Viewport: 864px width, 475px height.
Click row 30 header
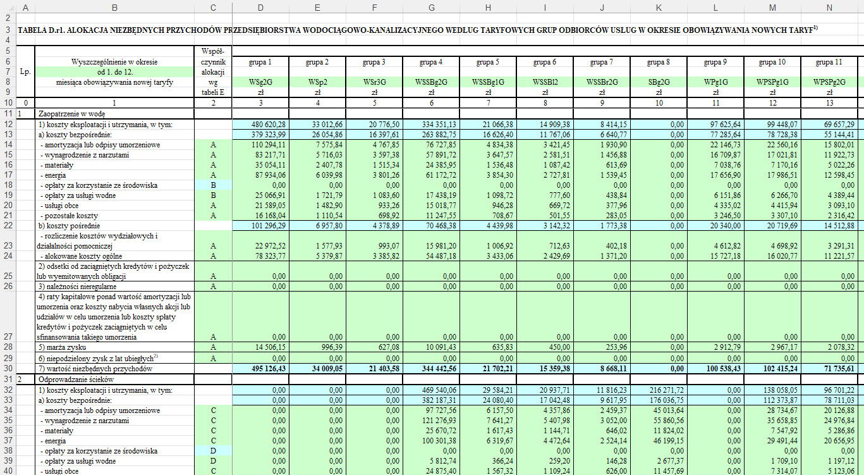click(x=8, y=368)
